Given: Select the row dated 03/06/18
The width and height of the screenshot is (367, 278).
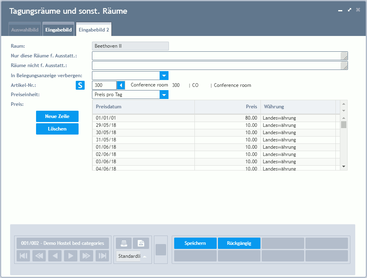Looking at the screenshot, I should point(216,162).
